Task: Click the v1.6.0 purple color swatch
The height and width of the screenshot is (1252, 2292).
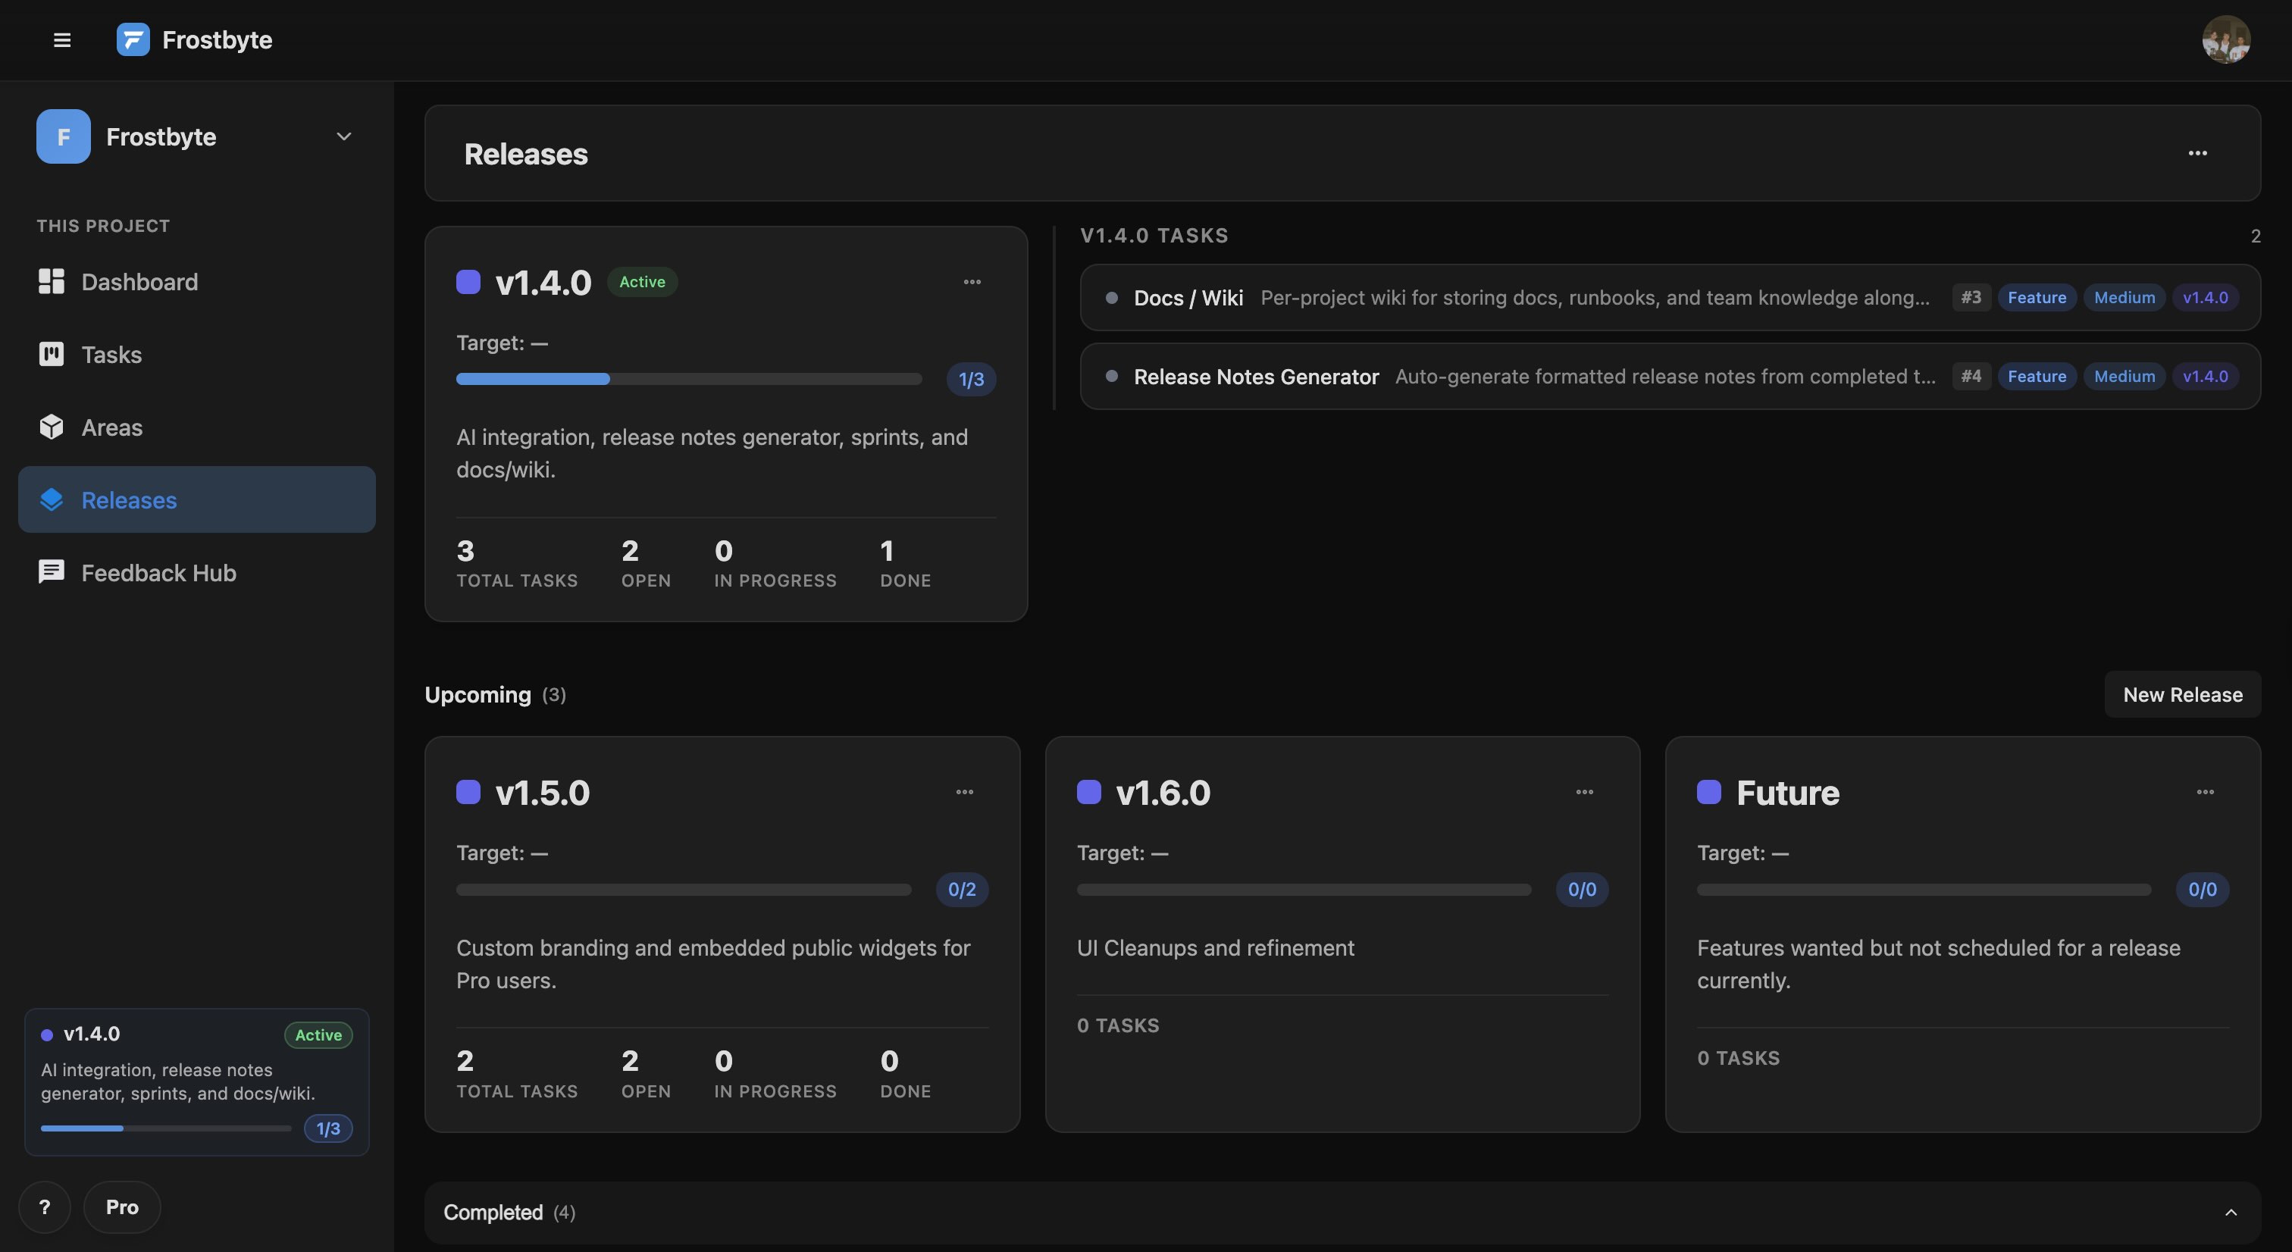Action: click(1089, 792)
